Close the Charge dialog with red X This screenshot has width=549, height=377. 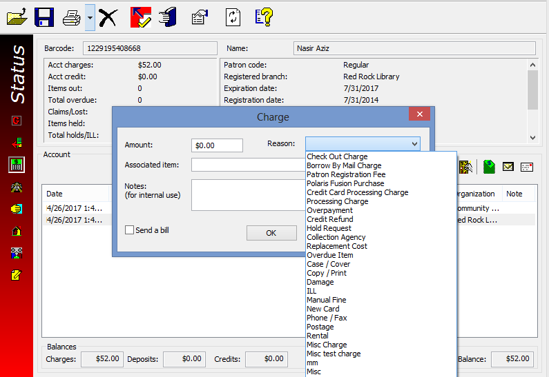coord(420,115)
